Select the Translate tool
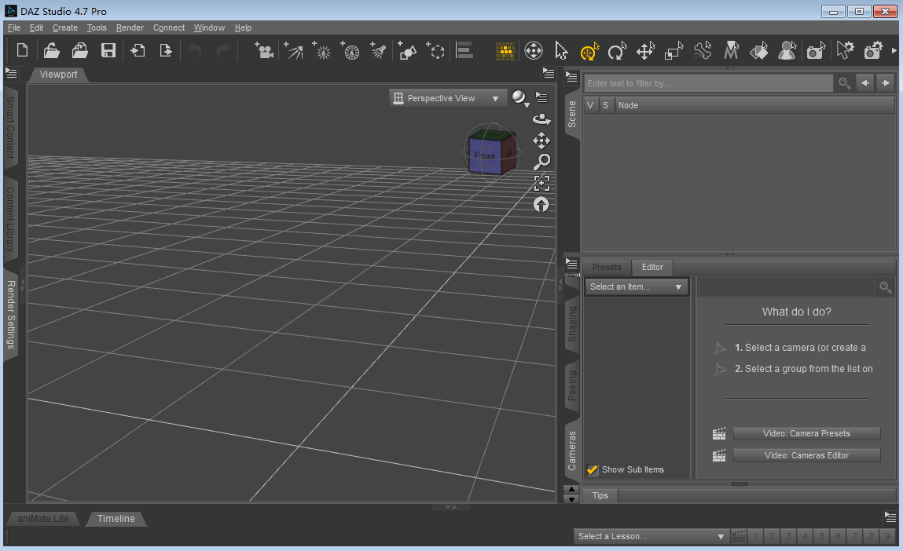The height and width of the screenshot is (551, 903). point(645,50)
